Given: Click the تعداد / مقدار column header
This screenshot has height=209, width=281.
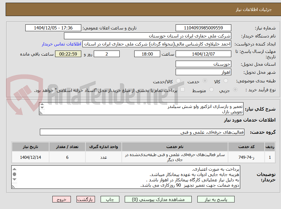Looking at the screenshot, I should point(67,147).
